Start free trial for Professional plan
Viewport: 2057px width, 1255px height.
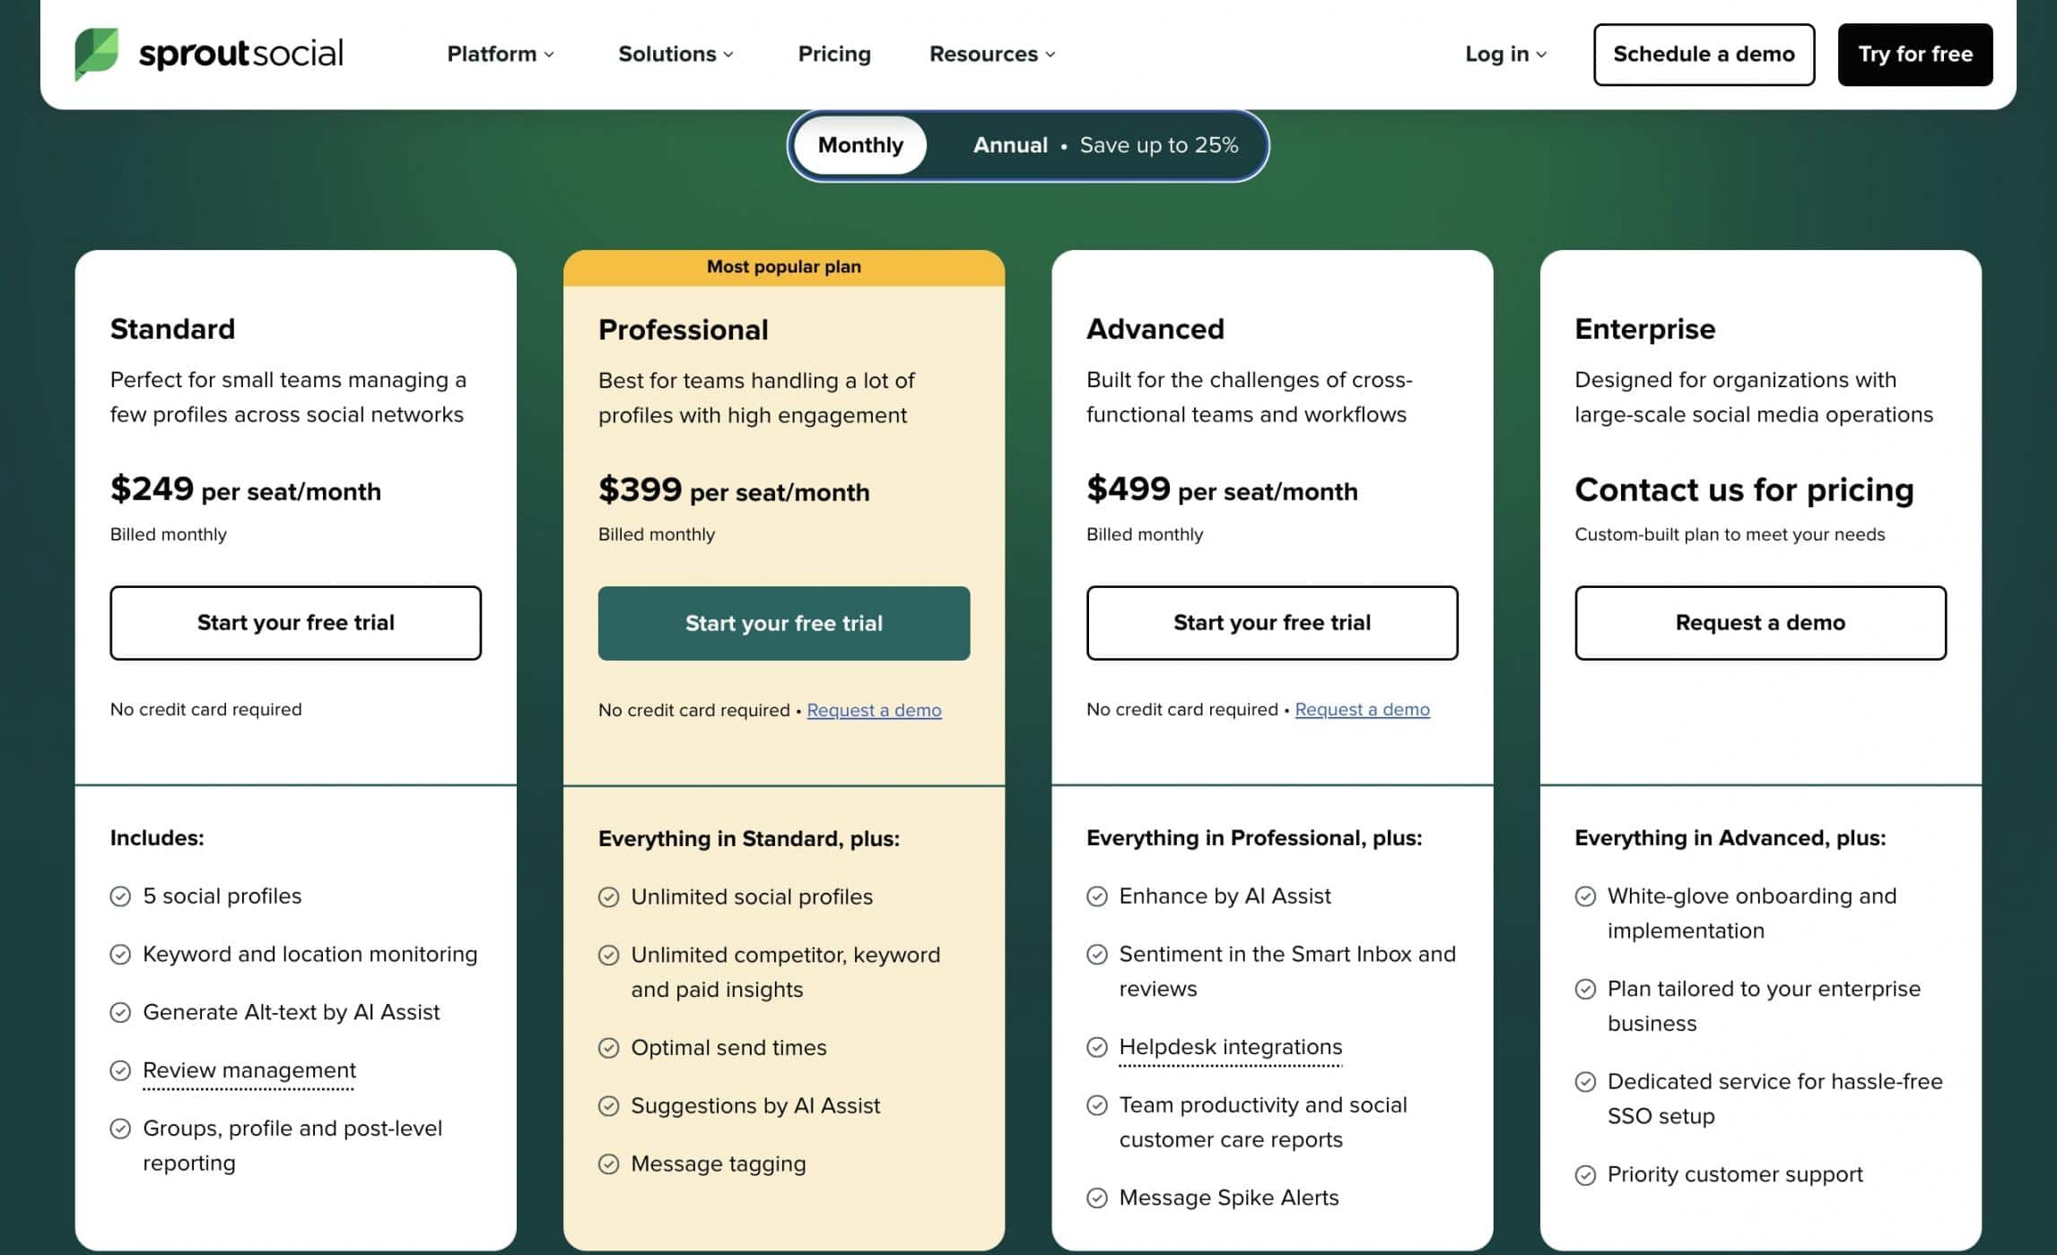click(x=783, y=623)
